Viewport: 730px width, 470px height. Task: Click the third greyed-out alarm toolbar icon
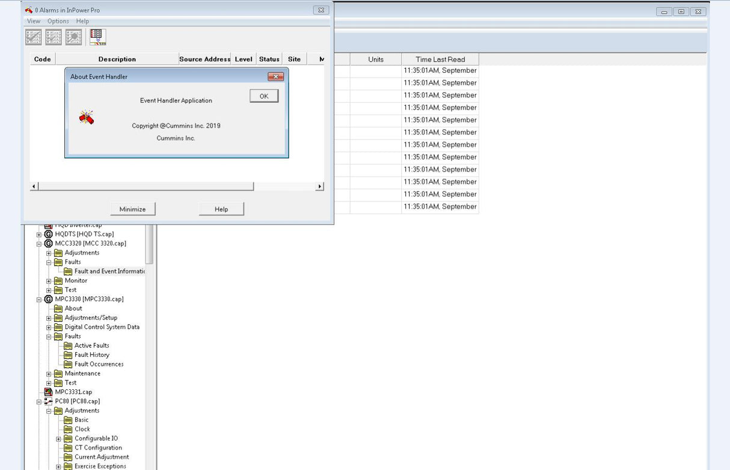click(73, 37)
